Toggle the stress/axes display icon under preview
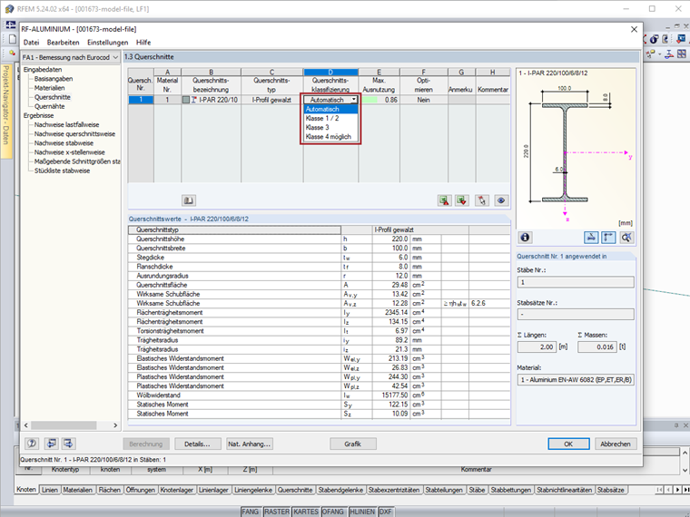Screen dimensions: 690x517 click(x=591, y=238)
